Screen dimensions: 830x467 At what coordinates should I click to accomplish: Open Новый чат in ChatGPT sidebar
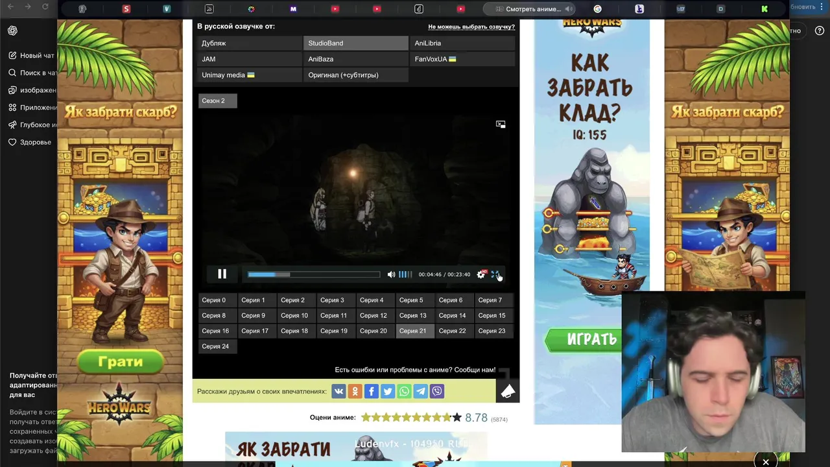click(32, 56)
